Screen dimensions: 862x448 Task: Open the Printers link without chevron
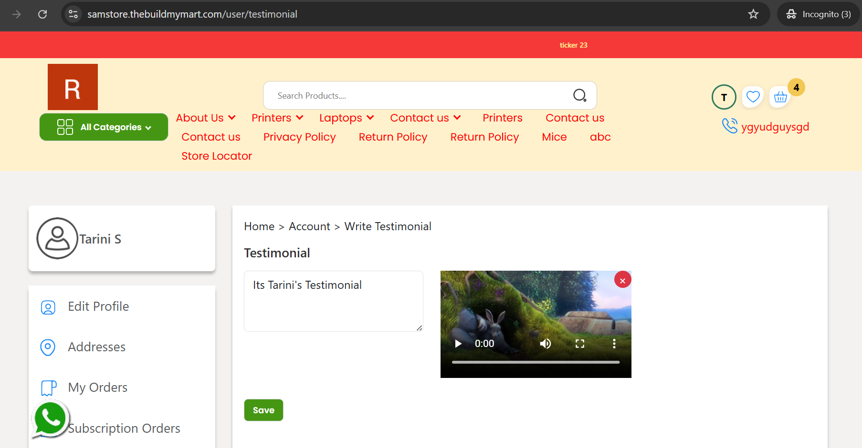[x=502, y=118]
